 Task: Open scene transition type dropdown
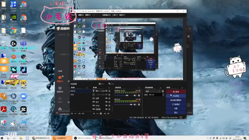(153, 91)
